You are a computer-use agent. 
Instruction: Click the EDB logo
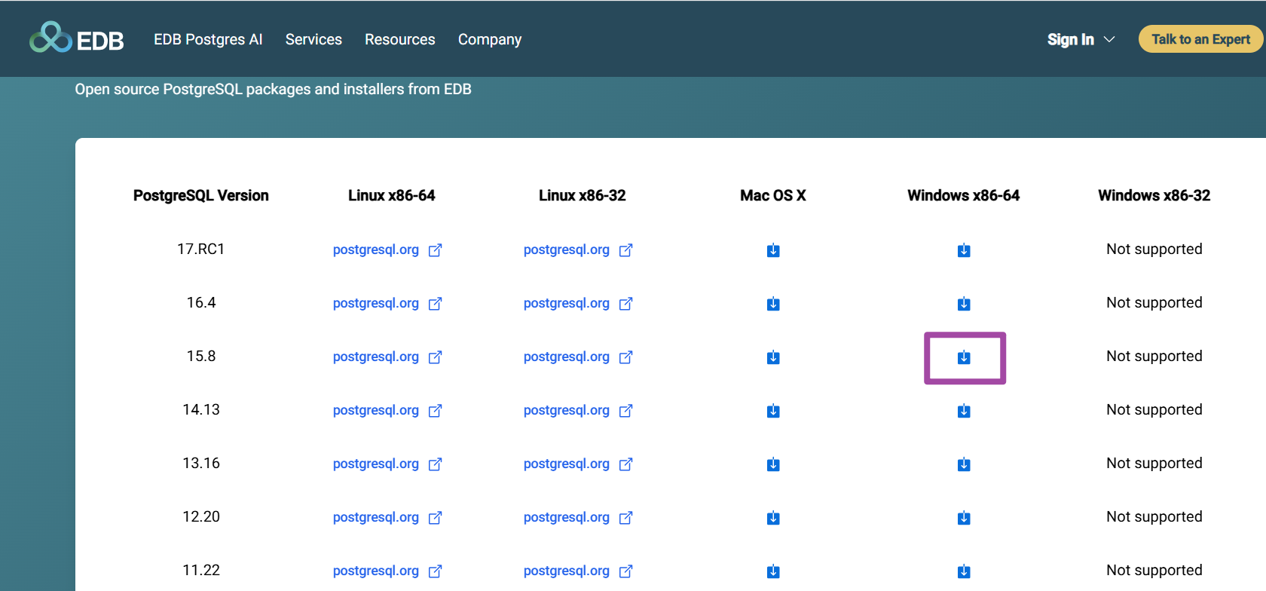77,38
